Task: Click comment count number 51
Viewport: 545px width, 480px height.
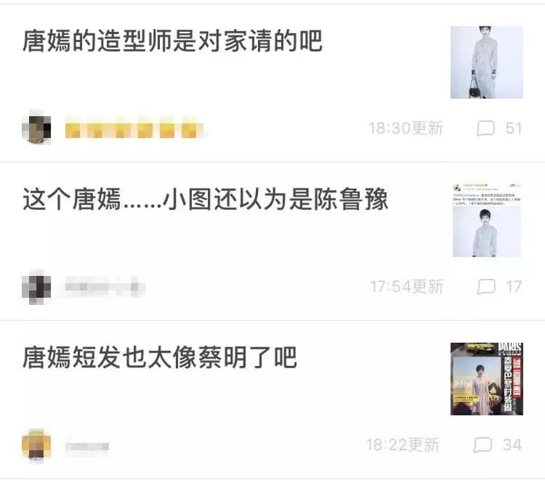Action: point(514,129)
